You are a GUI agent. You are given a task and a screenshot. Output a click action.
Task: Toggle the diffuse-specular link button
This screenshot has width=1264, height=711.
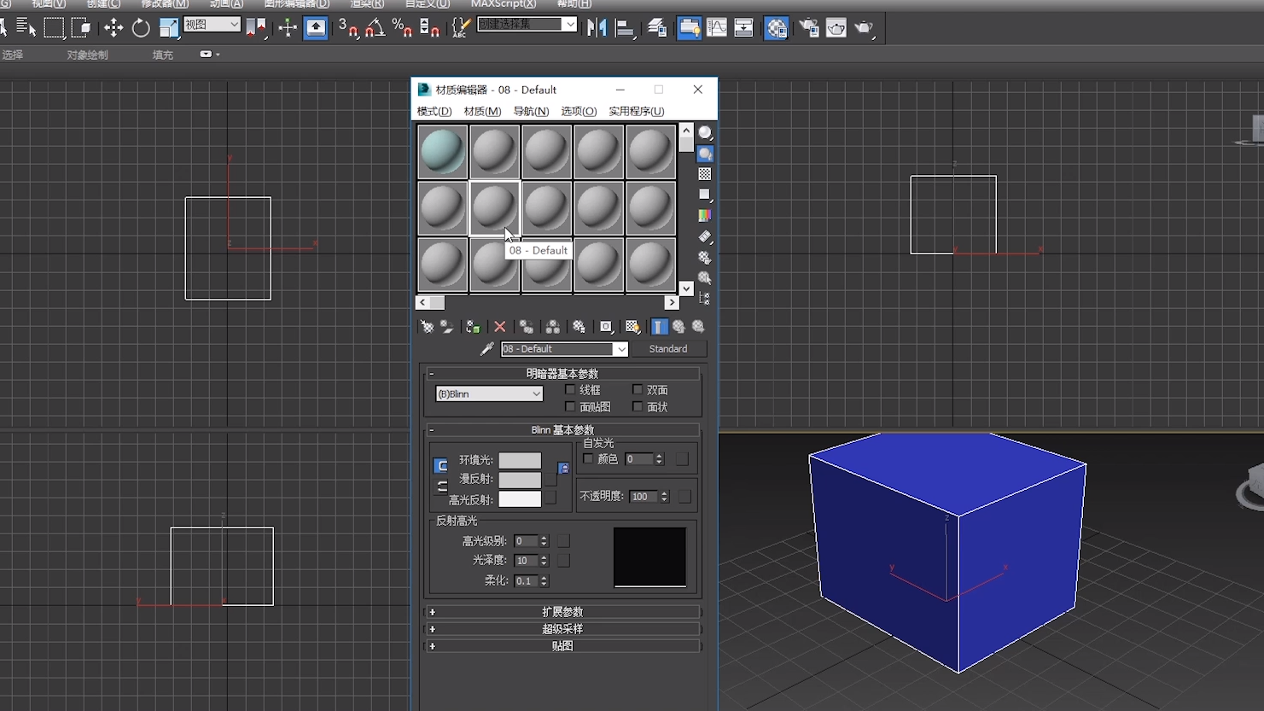441,487
